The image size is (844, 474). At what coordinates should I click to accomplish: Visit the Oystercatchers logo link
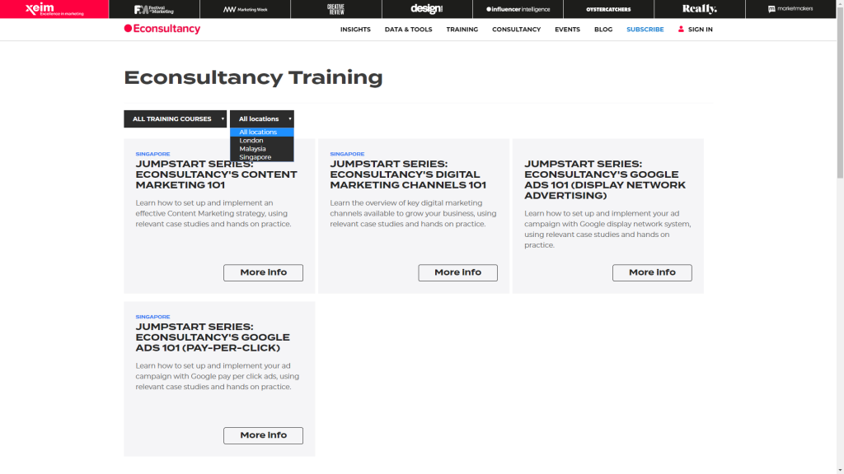pyautogui.click(x=608, y=9)
